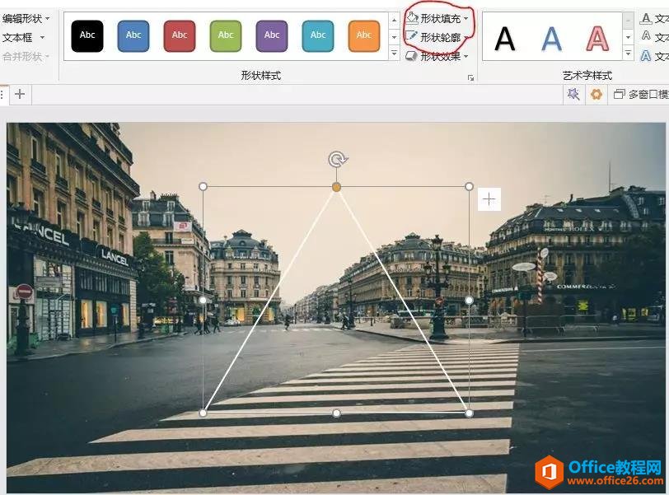Click the text fill A icon
This screenshot has height=495, width=669.
(646, 18)
